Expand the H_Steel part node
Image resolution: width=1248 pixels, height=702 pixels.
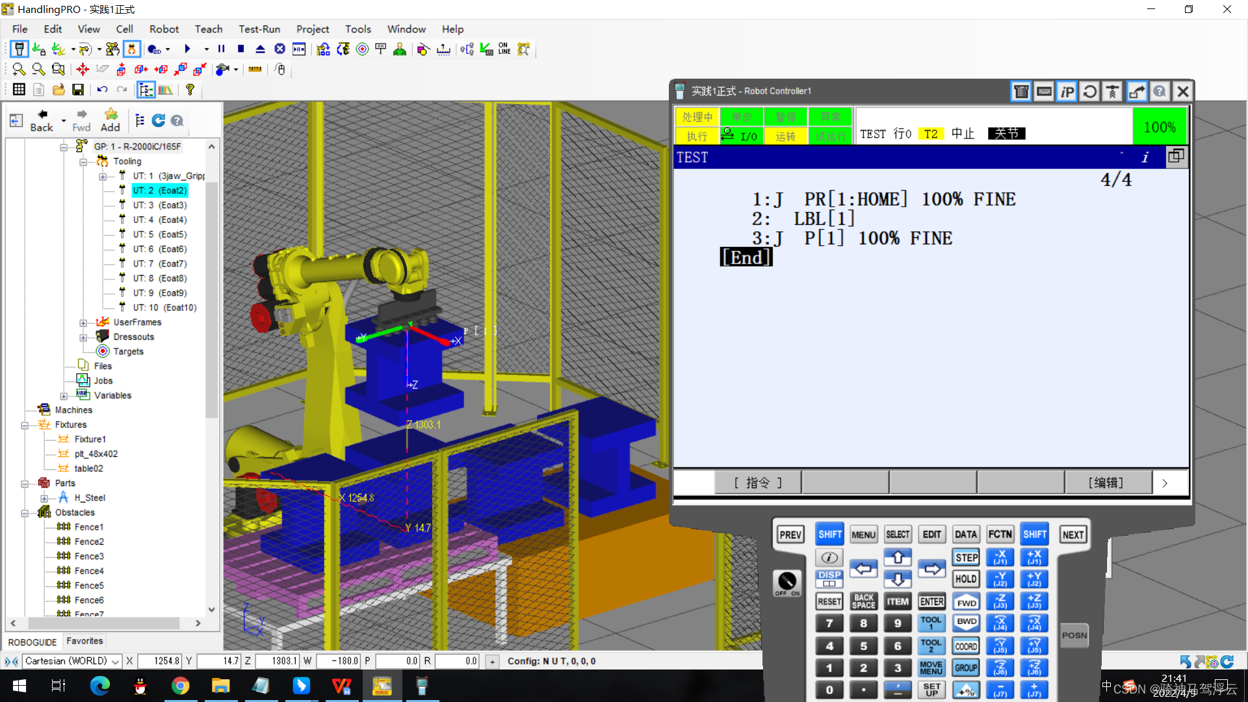(44, 499)
